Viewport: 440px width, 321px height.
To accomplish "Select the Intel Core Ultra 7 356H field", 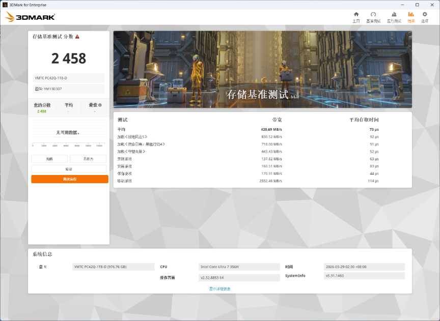I will pyautogui.click(x=239, y=267).
